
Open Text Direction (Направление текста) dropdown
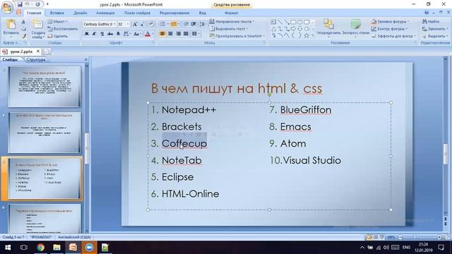[232, 22]
